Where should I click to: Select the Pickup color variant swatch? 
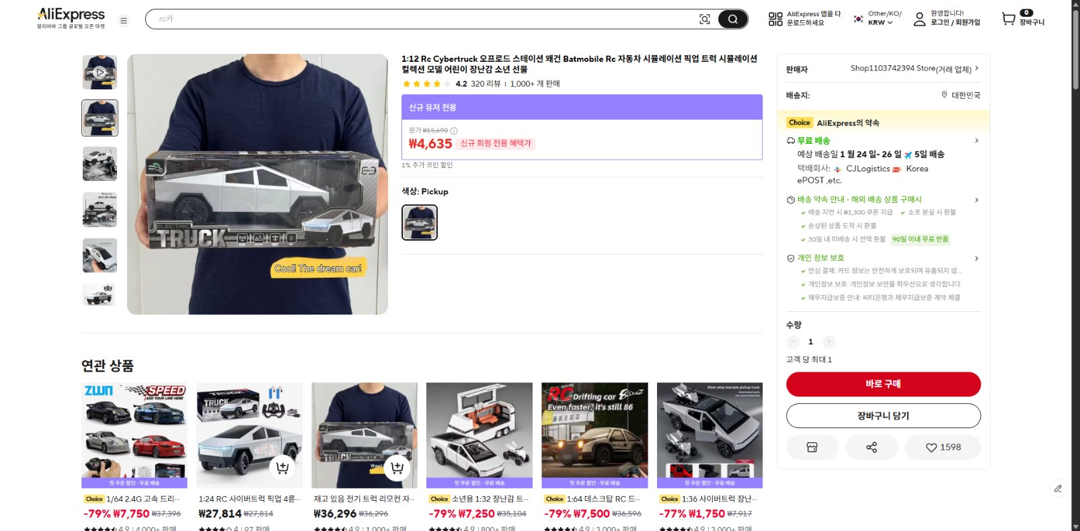(420, 222)
